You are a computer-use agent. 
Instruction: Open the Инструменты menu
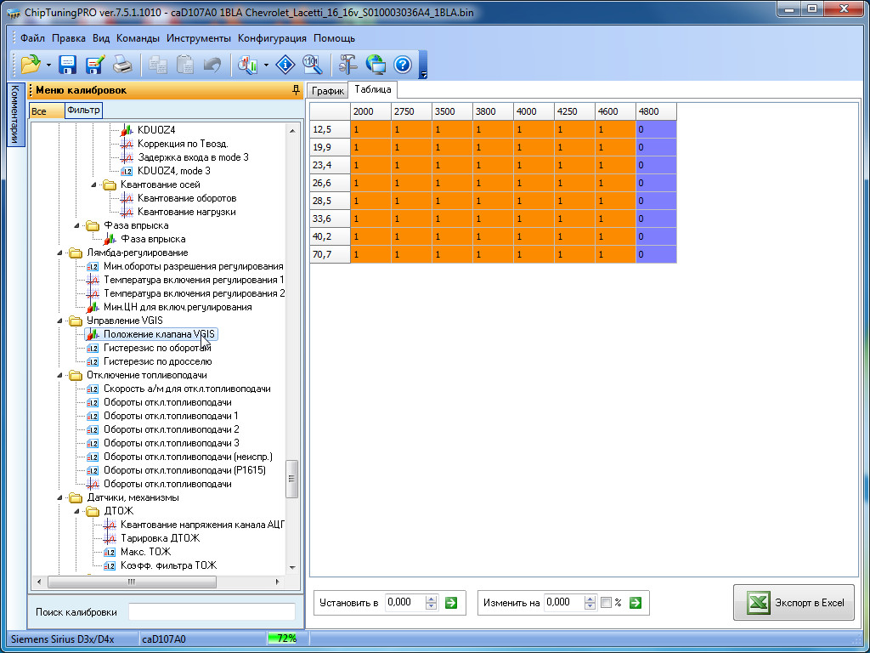[x=199, y=38]
